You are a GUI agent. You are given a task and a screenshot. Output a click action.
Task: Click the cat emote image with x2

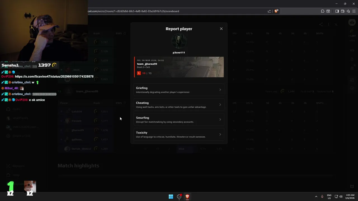coord(30,188)
